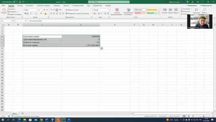Add a new sheet with plus icon
The height and width of the screenshot is (122, 216).
click(x=23, y=114)
